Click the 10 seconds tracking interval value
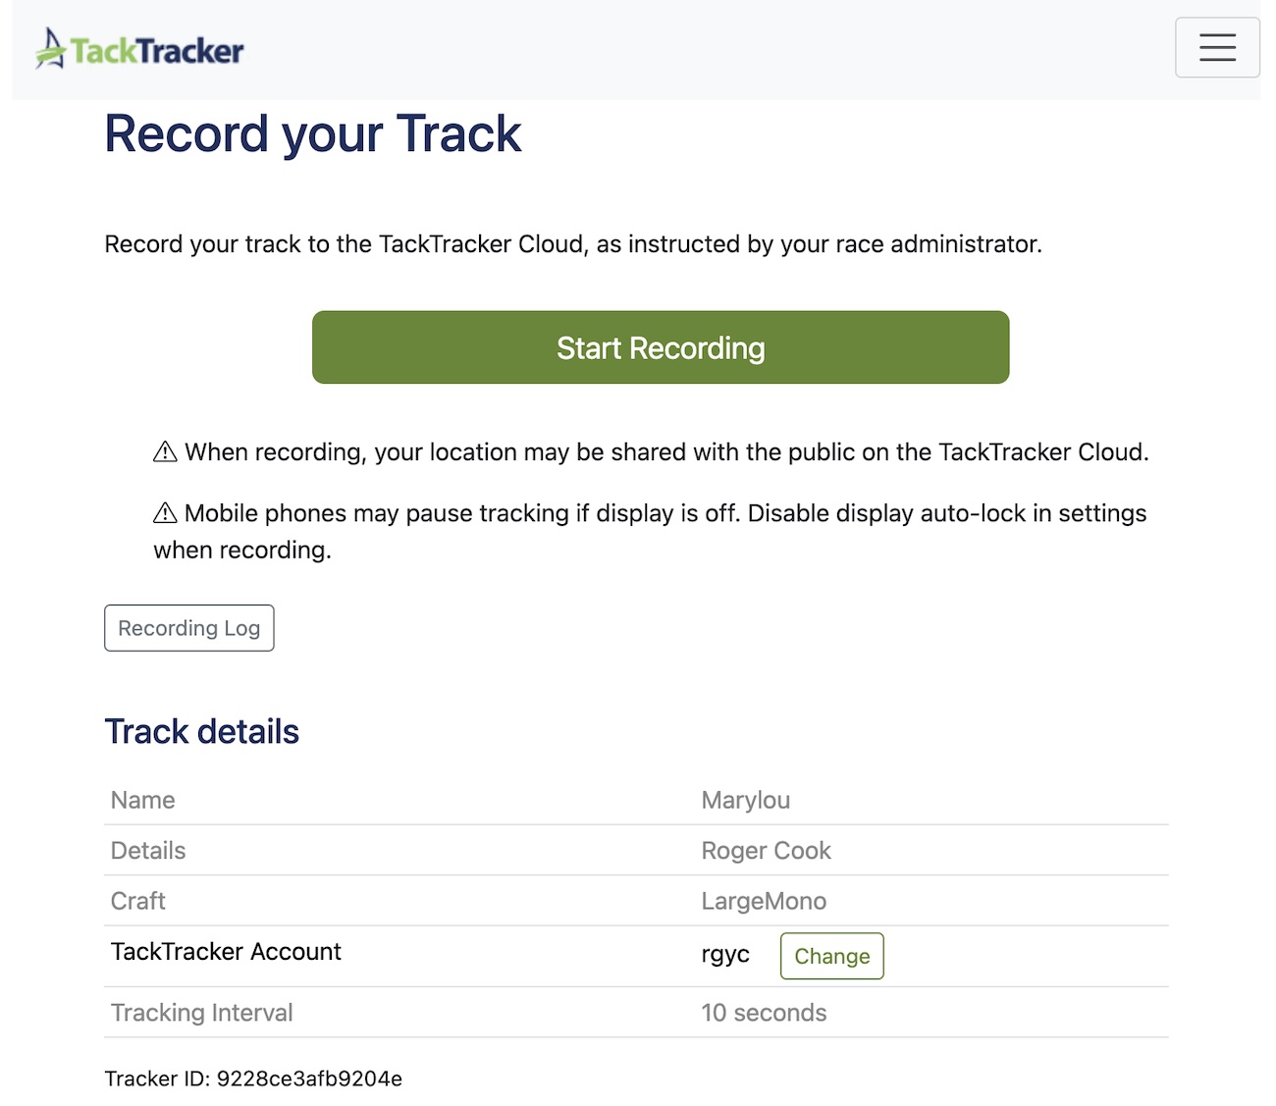 [764, 1013]
